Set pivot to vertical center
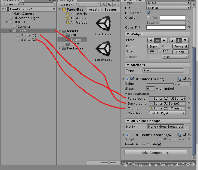This screenshot has height=170, width=198. pos(179,40)
